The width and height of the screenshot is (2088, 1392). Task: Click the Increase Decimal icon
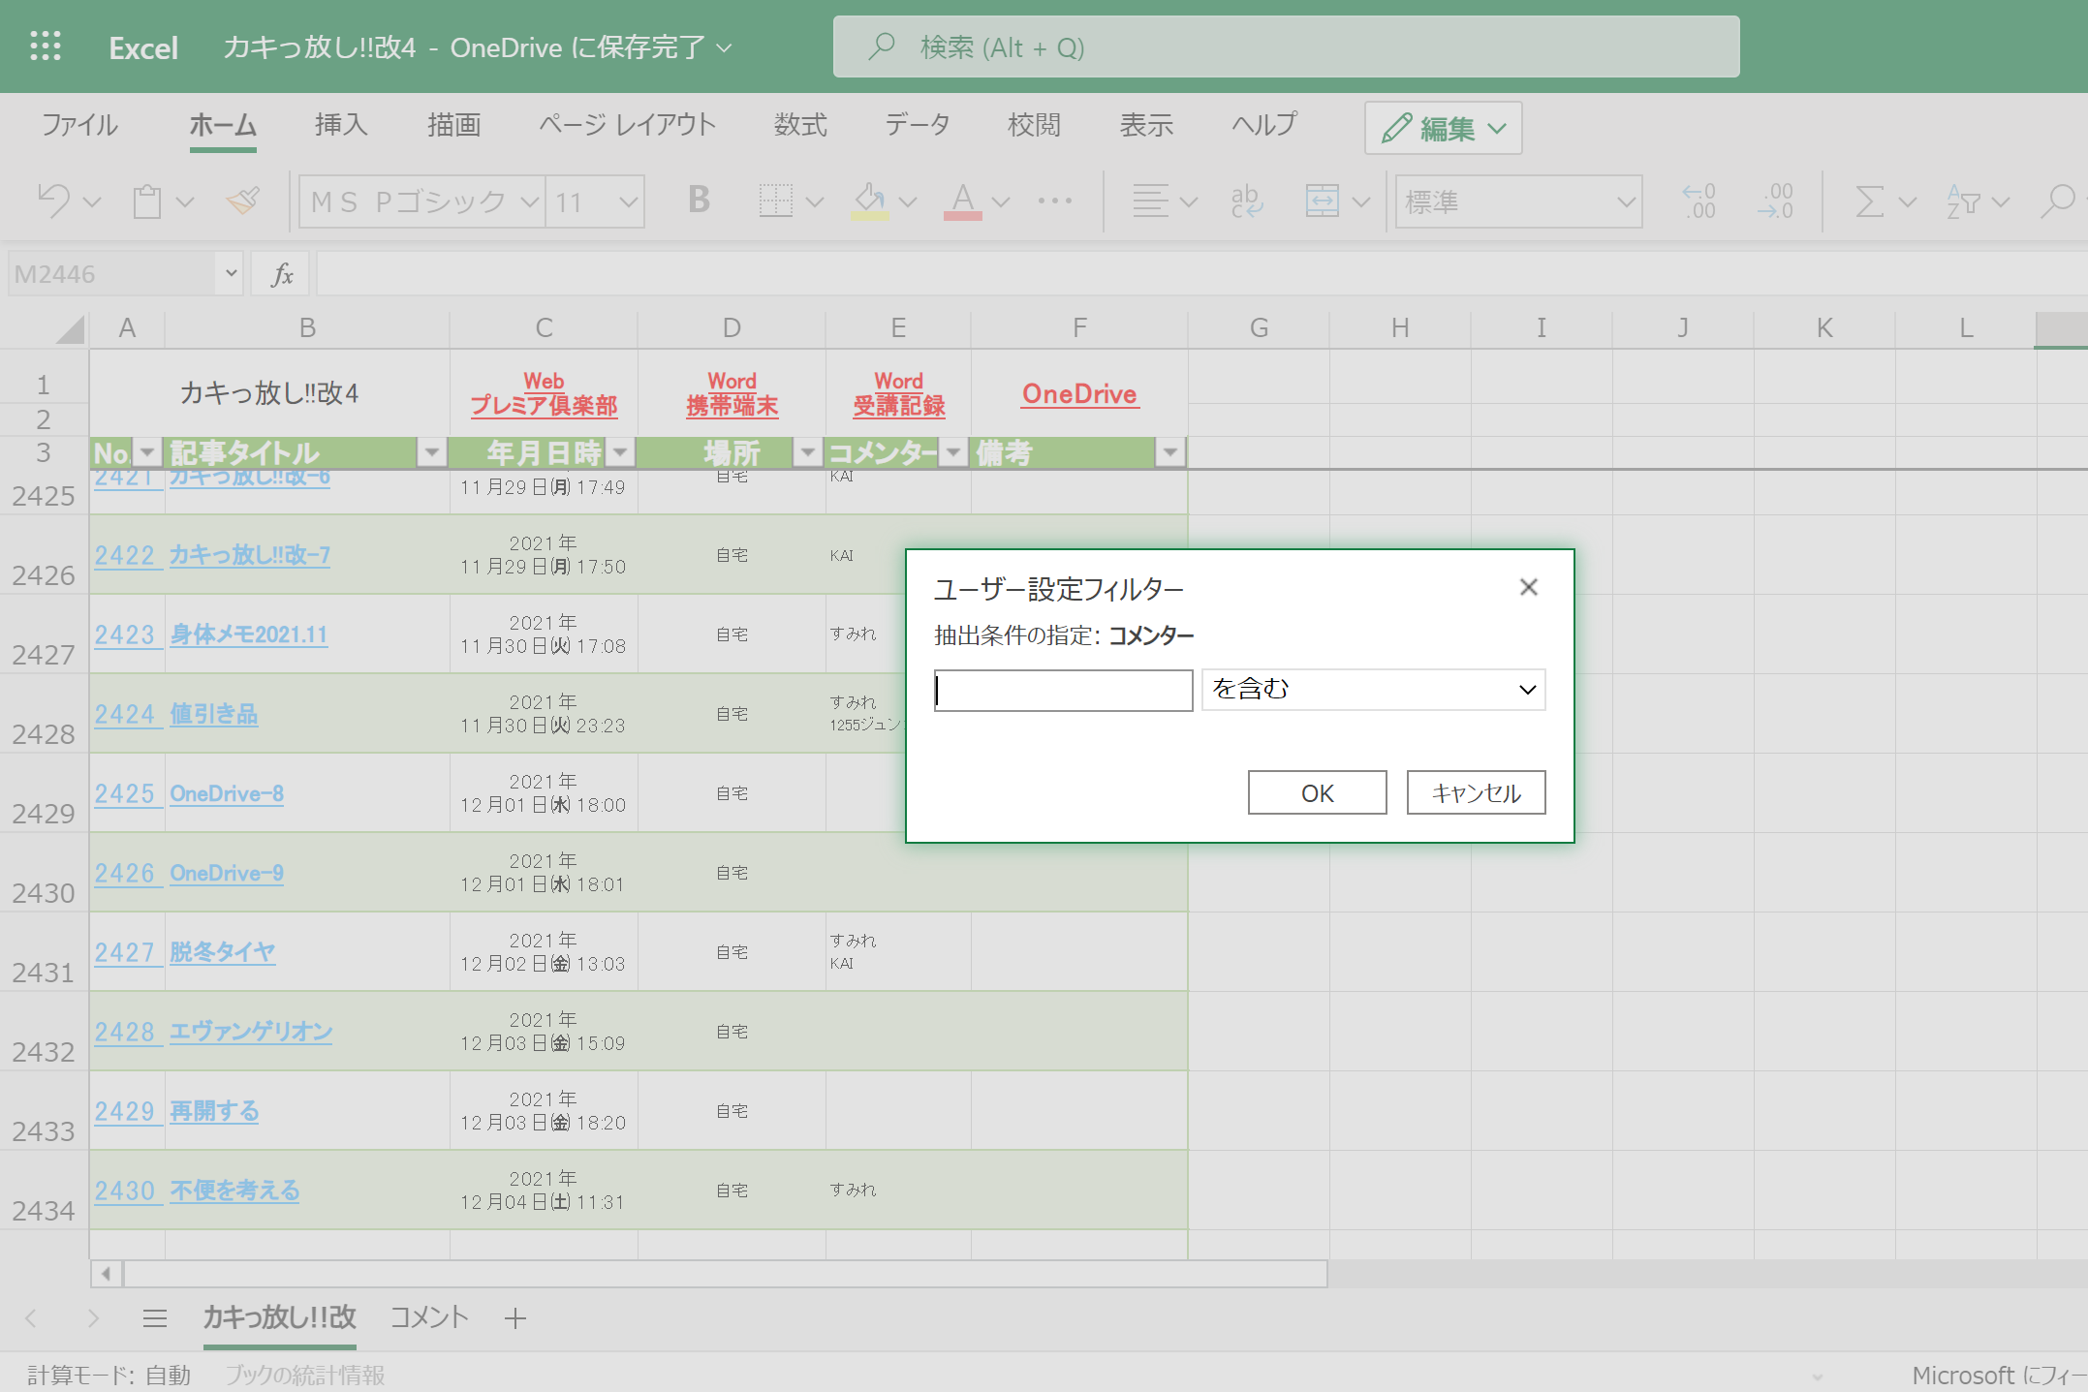(x=1698, y=201)
